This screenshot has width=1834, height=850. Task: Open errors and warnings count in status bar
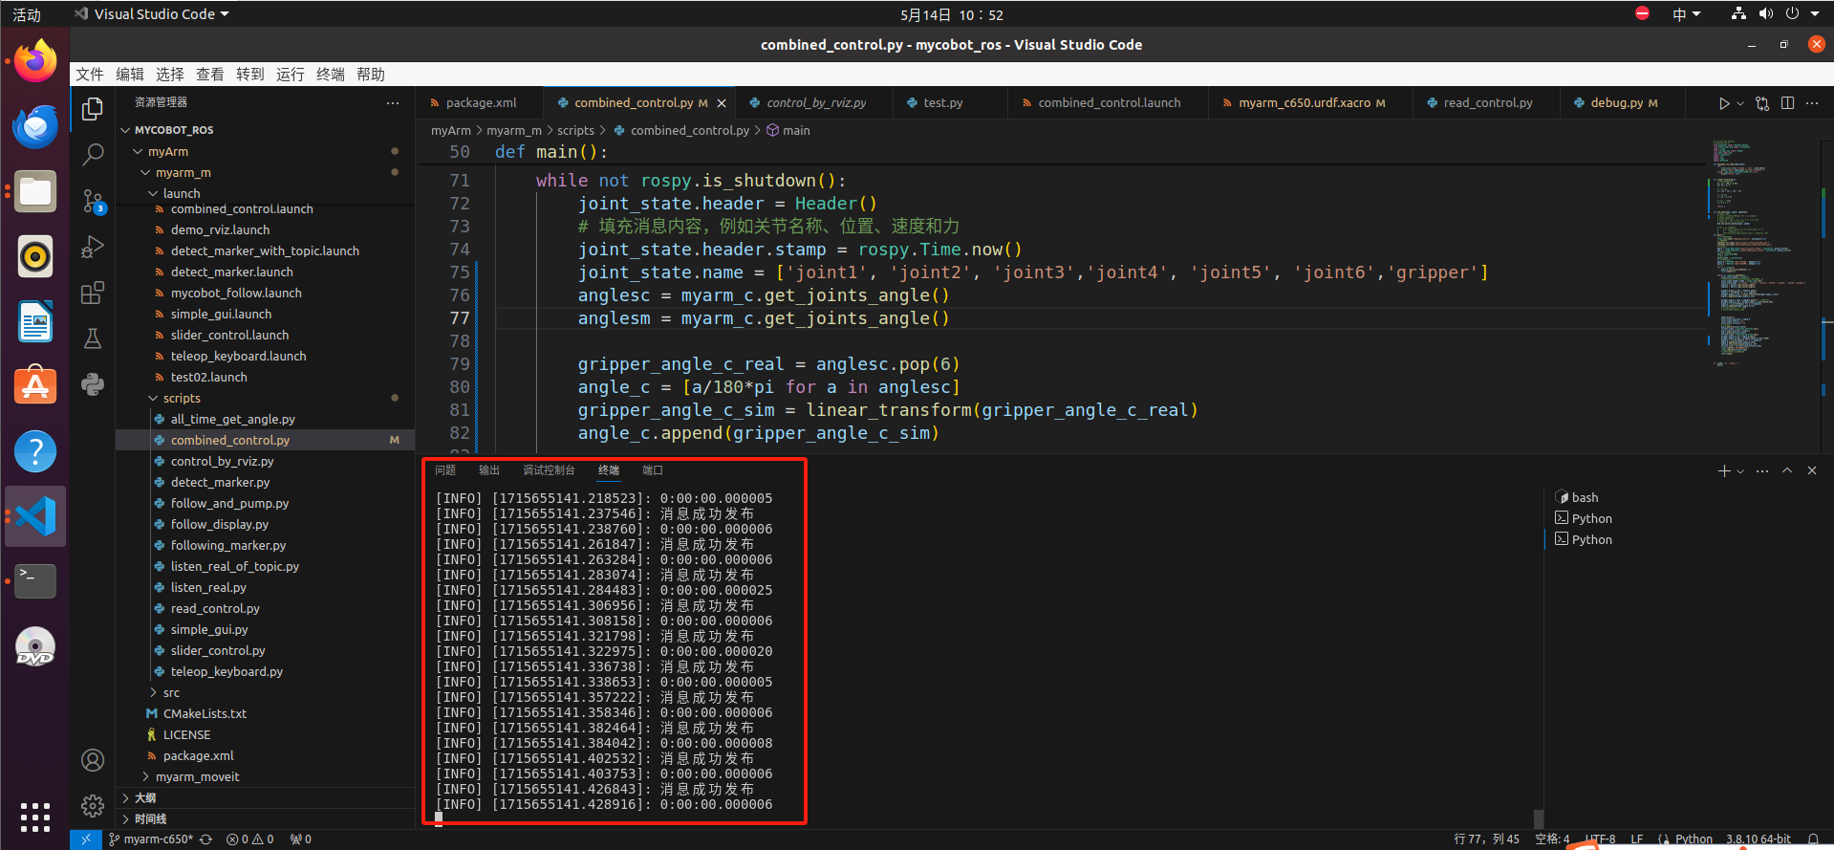(x=249, y=839)
